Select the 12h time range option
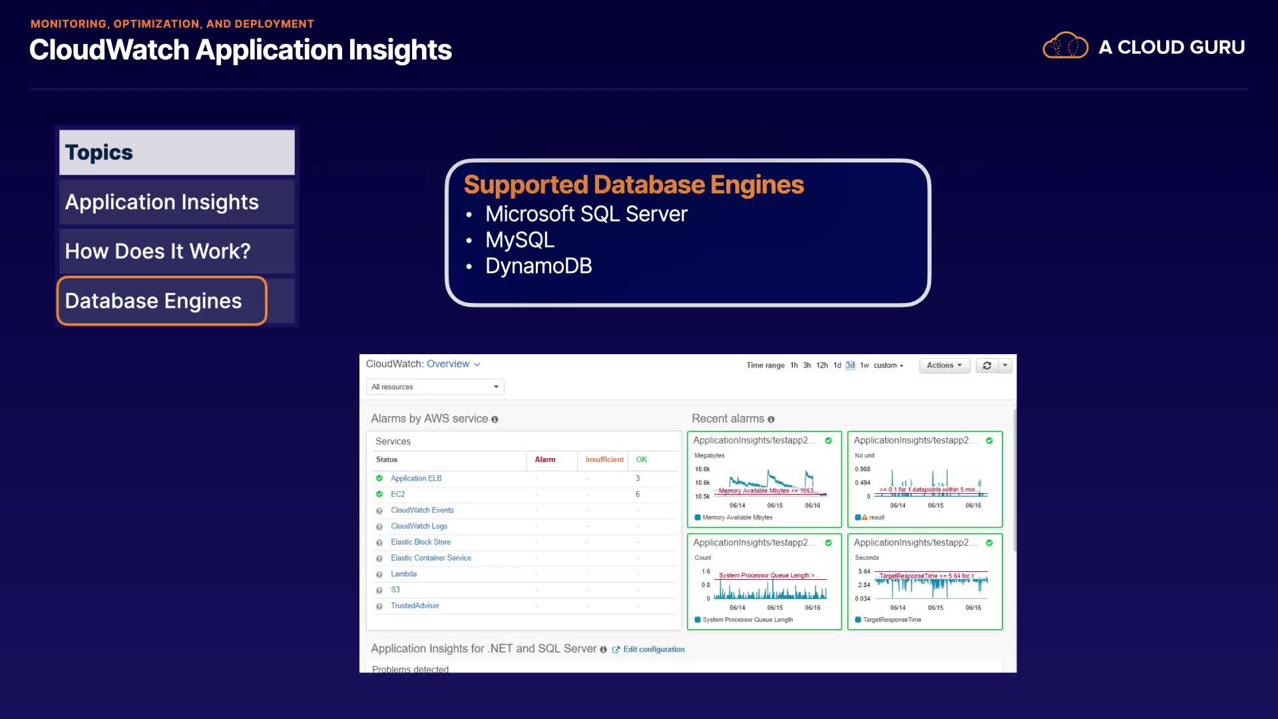The height and width of the screenshot is (719, 1278). [x=822, y=365]
